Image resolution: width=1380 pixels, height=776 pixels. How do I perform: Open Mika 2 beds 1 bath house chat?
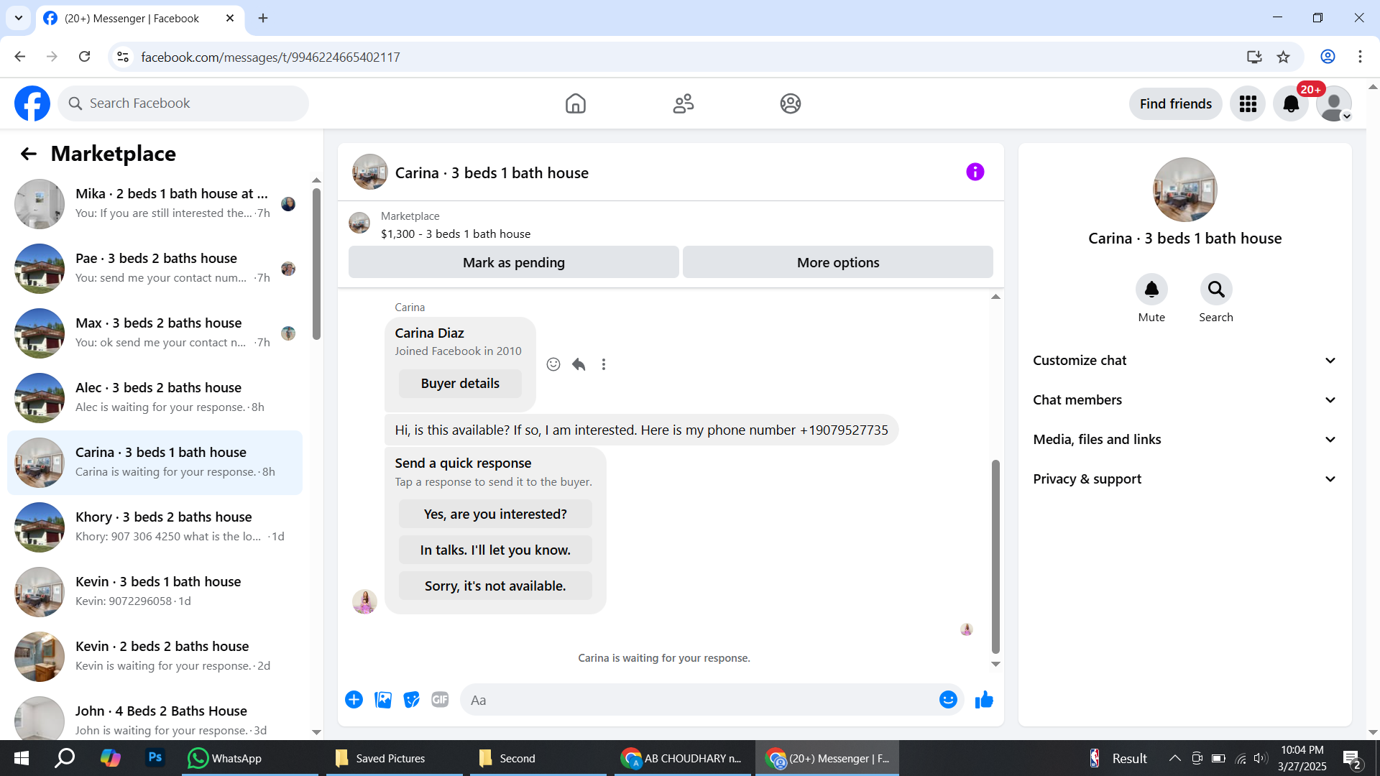point(155,204)
